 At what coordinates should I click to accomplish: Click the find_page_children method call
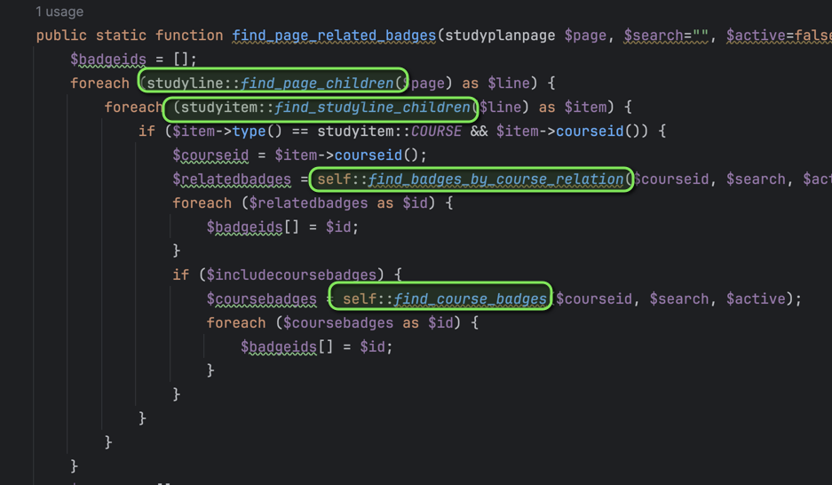tap(317, 83)
